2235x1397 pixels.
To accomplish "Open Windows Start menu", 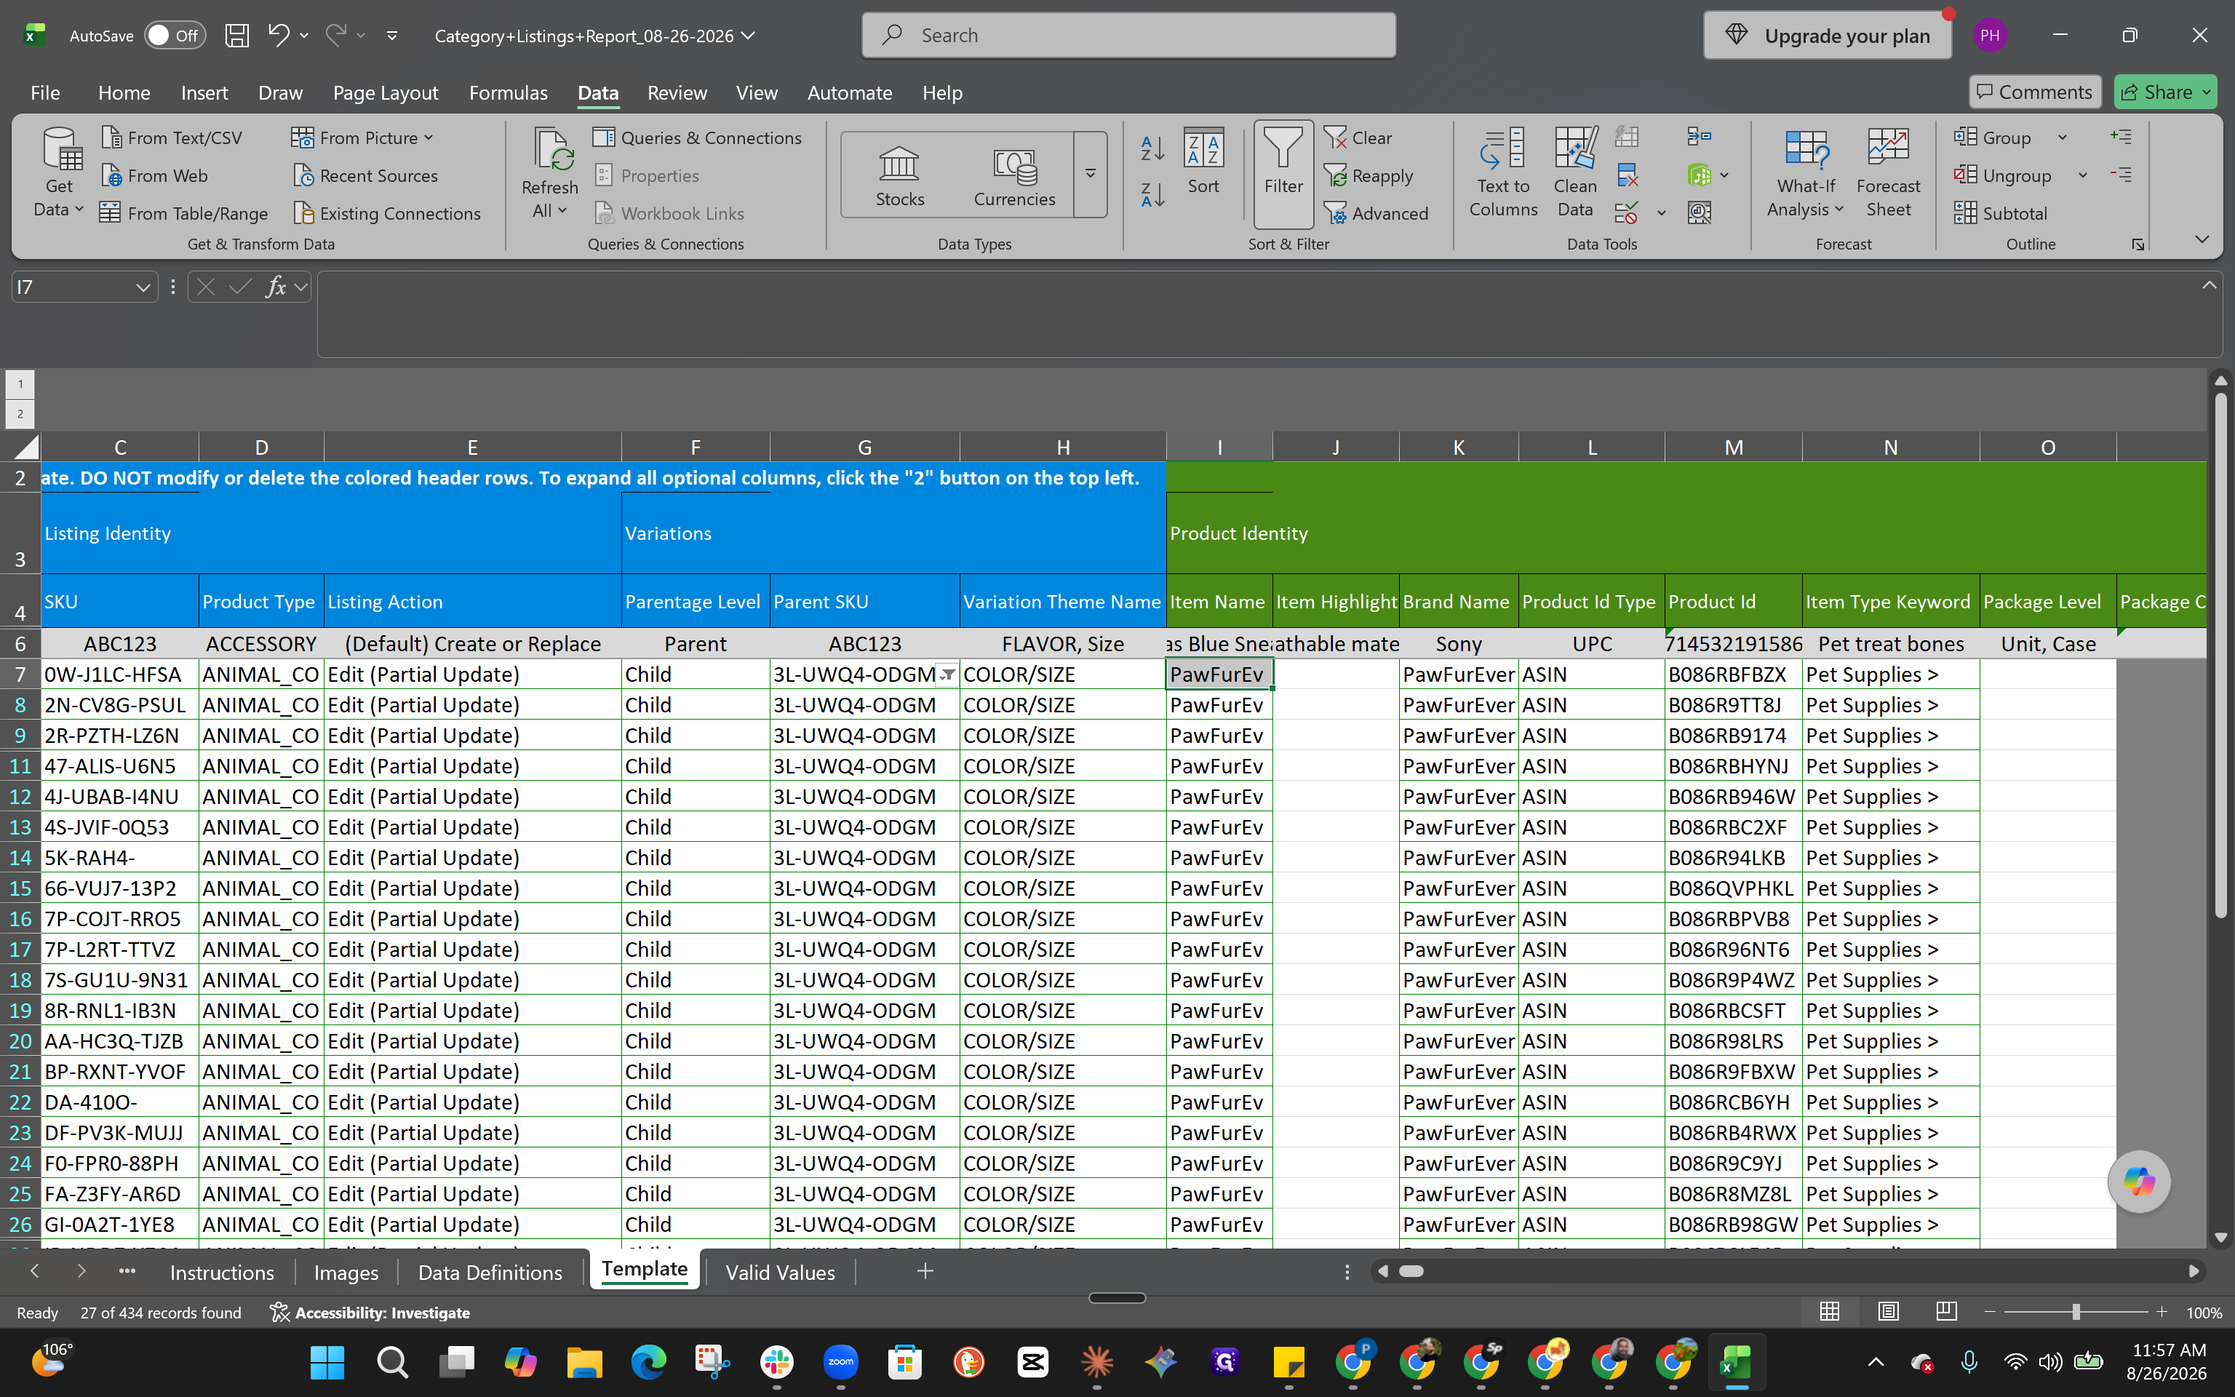I will coord(328,1362).
